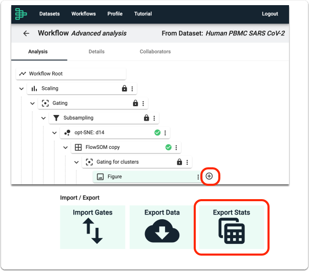Image resolution: width=309 pixels, height=271 pixels.
Task: Select the FlowSOM copy node label
Action: 102,147
